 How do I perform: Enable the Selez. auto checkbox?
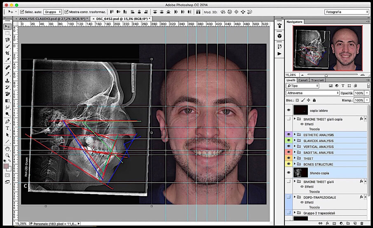22,12
